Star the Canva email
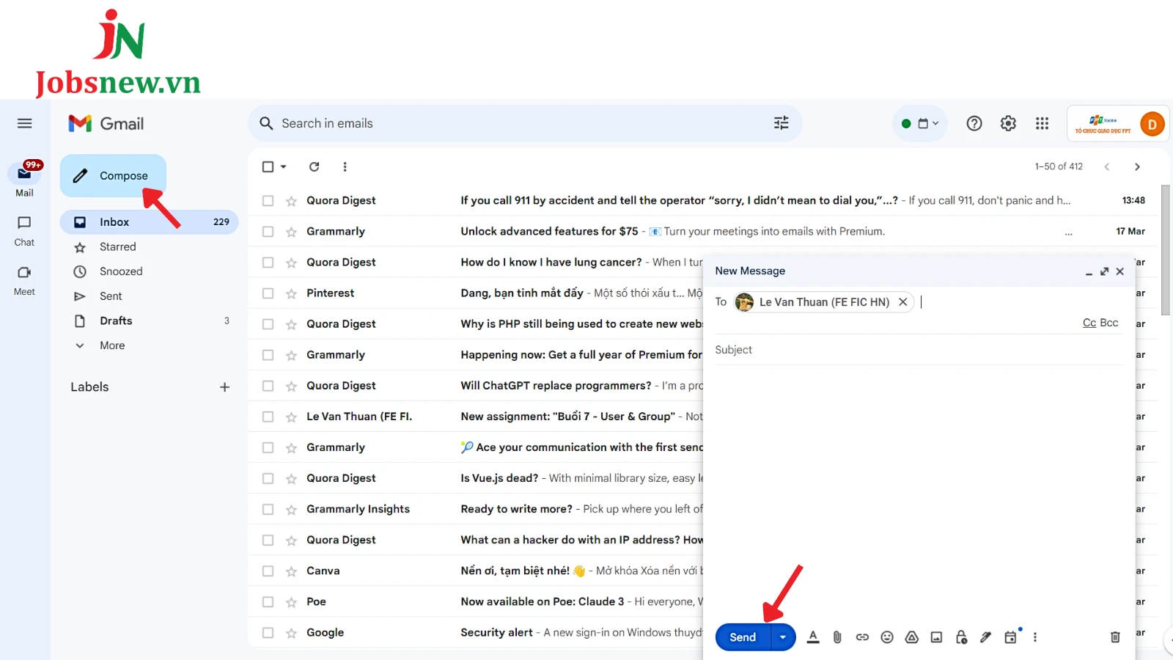The width and height of the screenshot is (1173, 660). (x=291, y=571)
